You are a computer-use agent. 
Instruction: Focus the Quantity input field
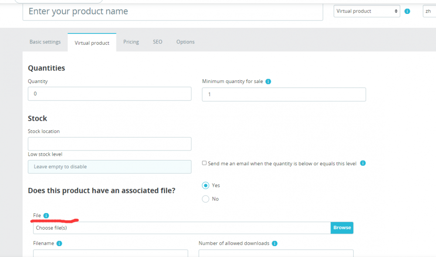click(109, 94)
